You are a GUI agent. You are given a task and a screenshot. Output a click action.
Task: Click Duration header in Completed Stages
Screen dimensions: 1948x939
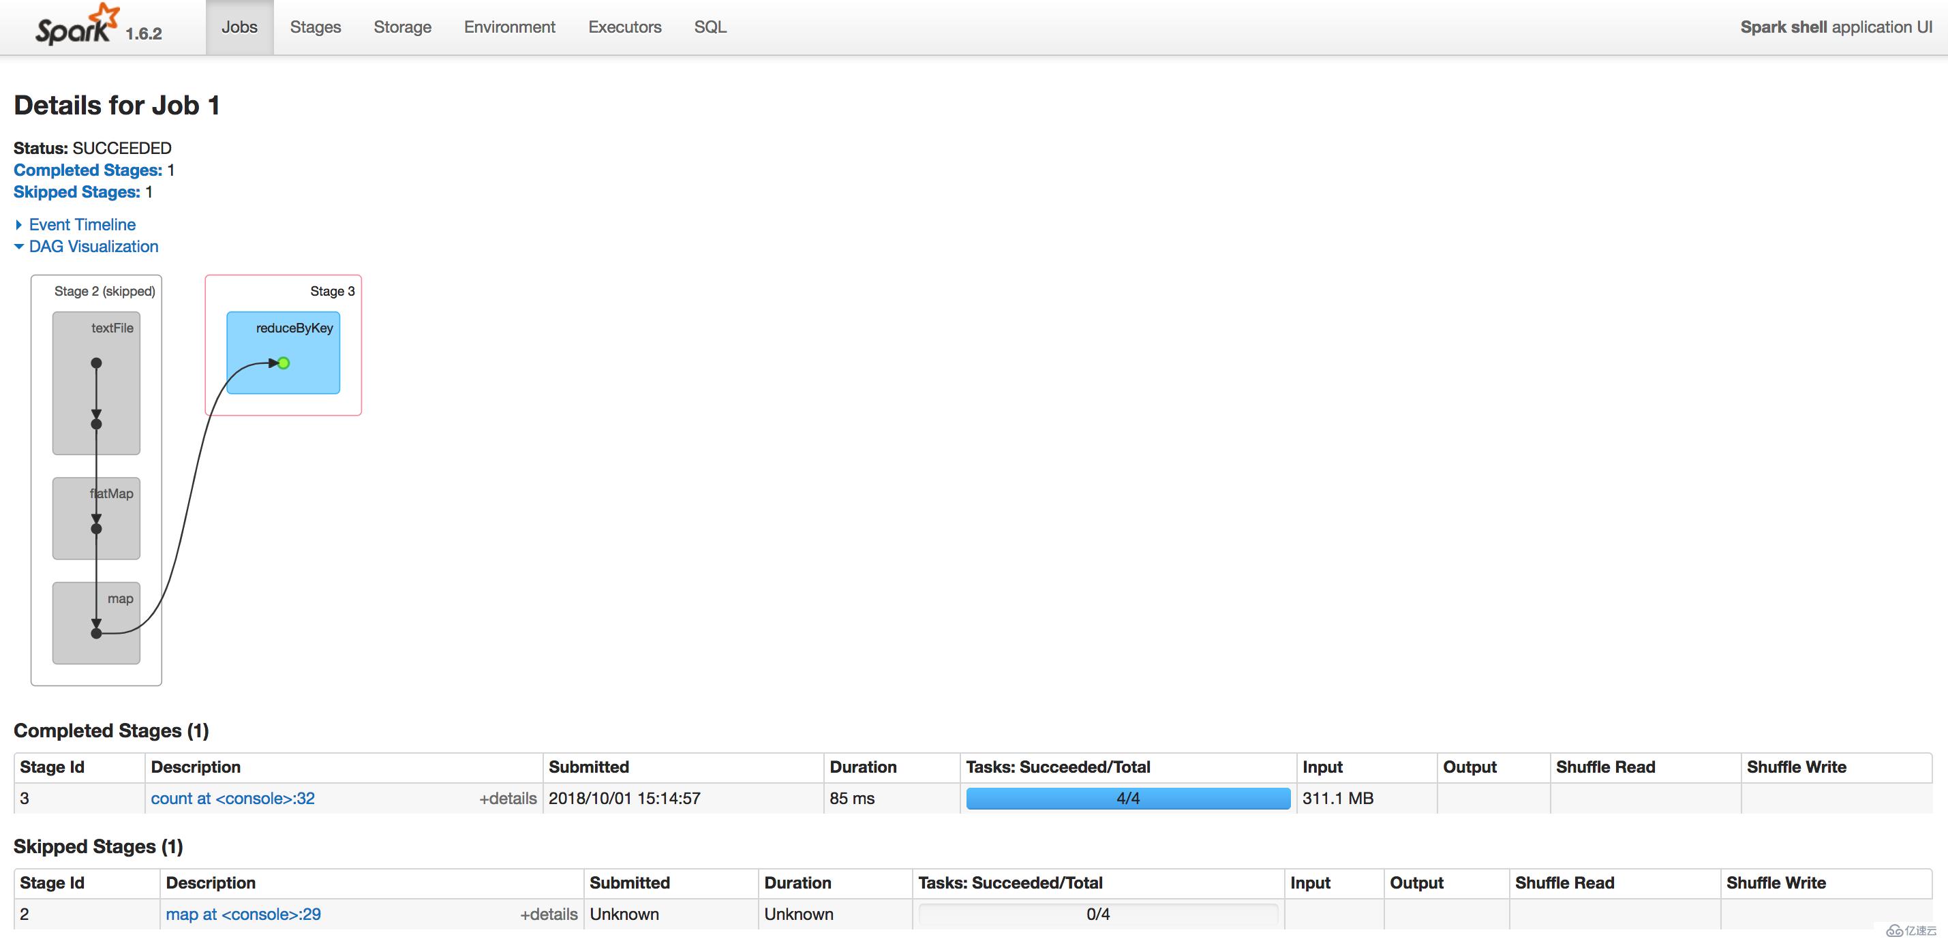[x=863, y=767]
